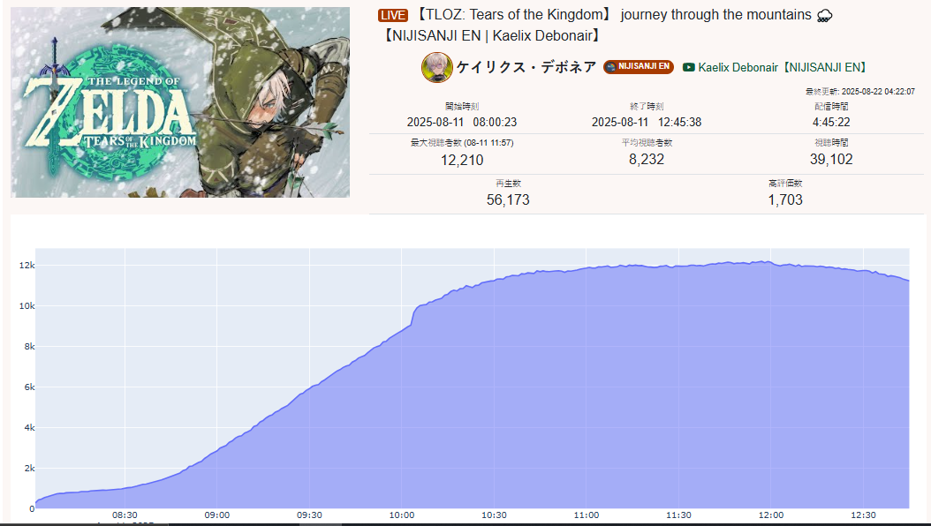Select stream duration value 4:45:22
The height and width of the screenshot is (526, 931).
pyautogui.click(x=831, y=122)
